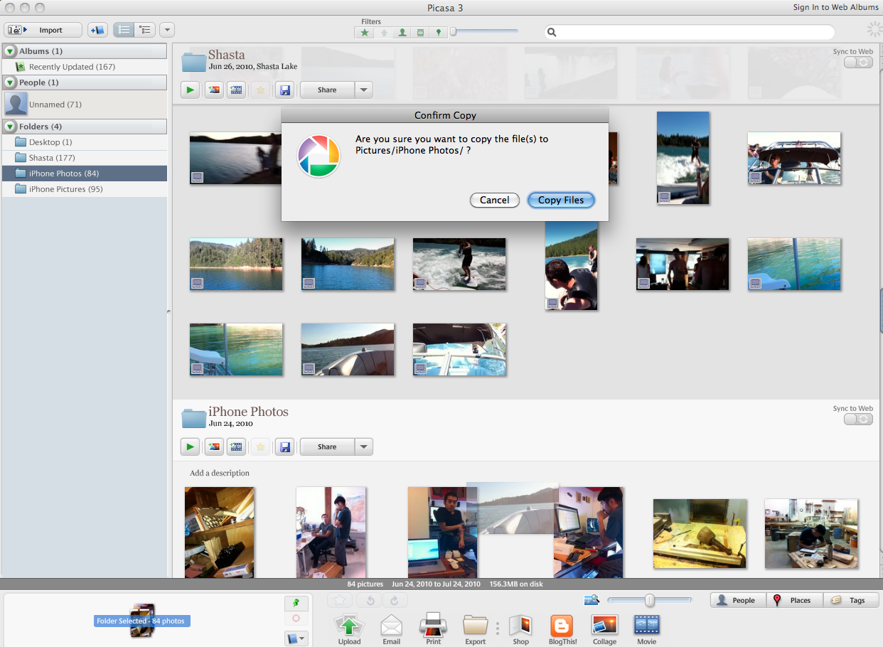Toggle Sync to Web for iPhone Photos
This screenshot has height=647, width=883.
pyautogui.click(x=858, y=419)
